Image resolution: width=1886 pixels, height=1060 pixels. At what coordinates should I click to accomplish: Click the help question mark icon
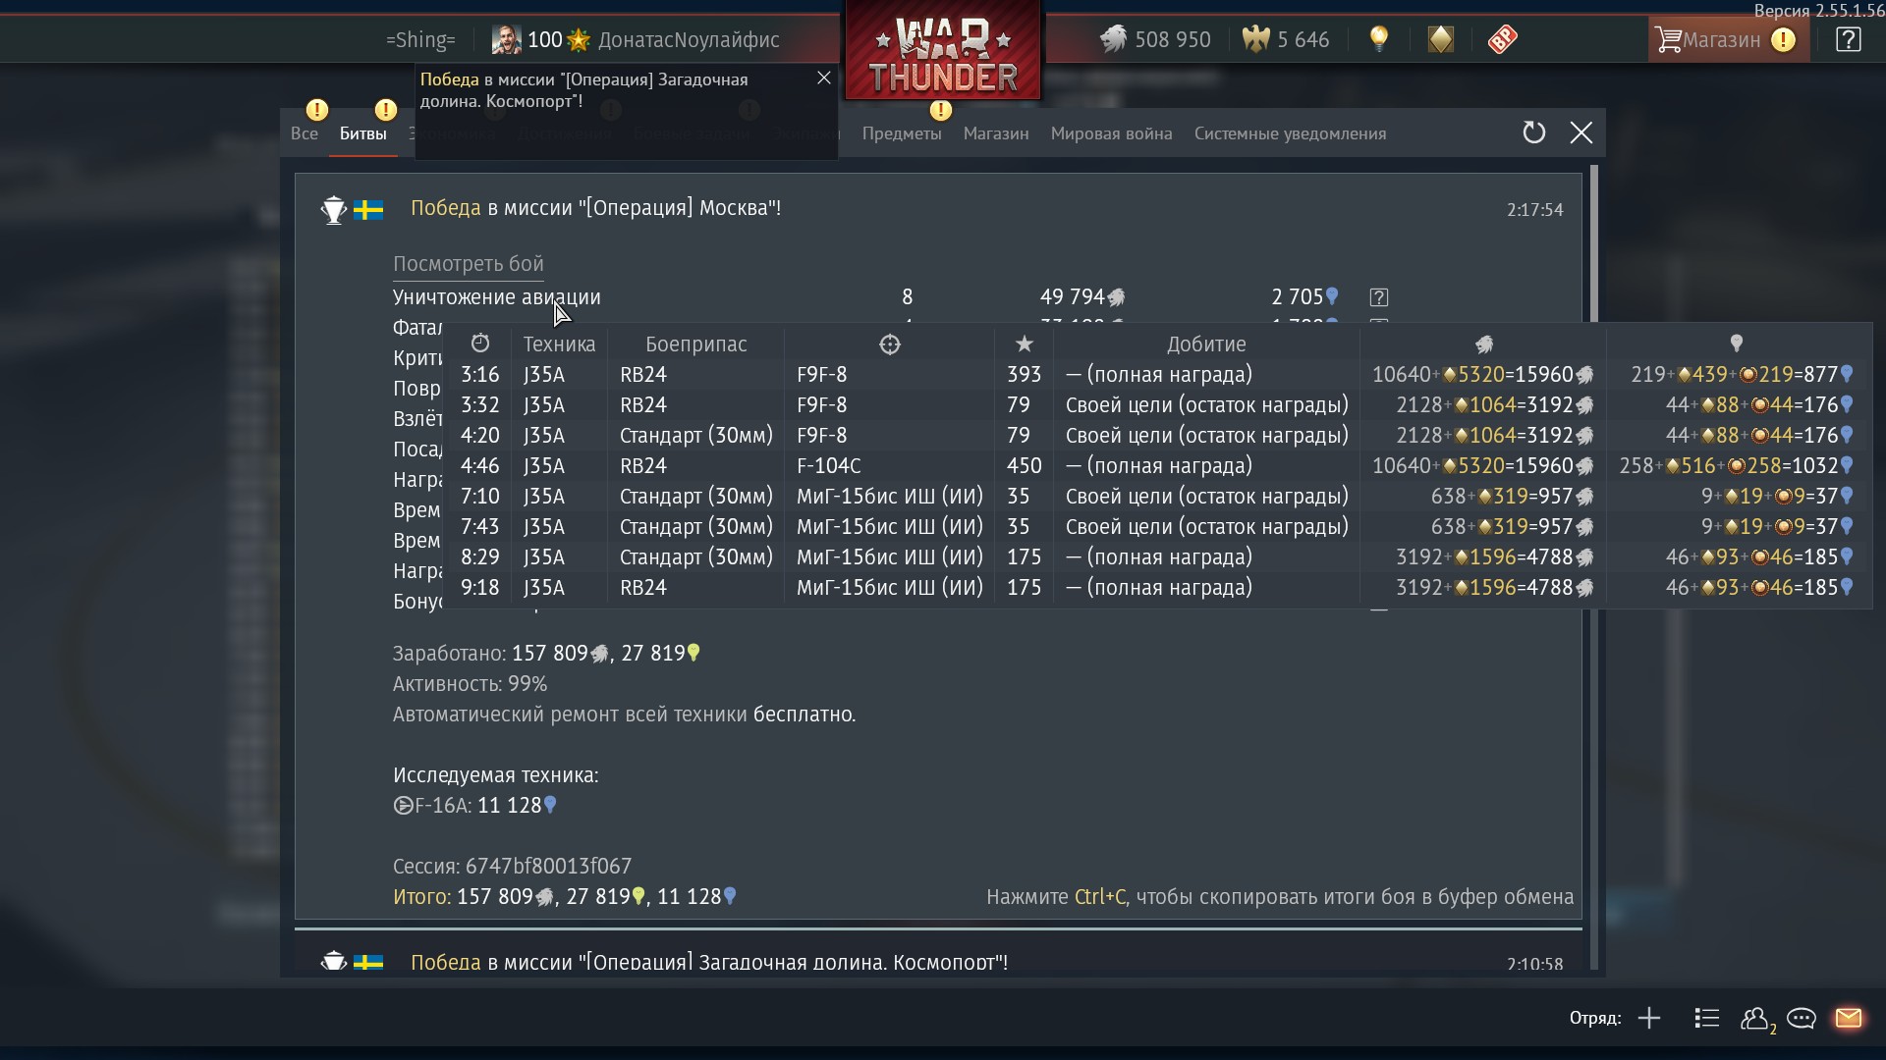click(x=1848, y=39)
